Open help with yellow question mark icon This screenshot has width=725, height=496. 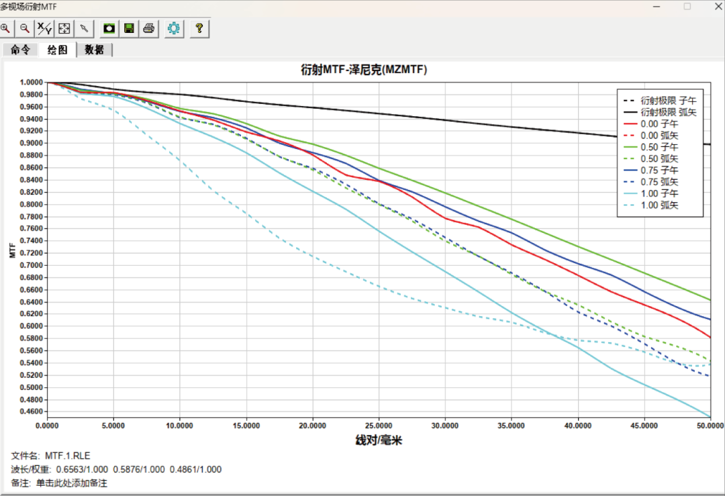pyautogui.click(x=199, y=29)
